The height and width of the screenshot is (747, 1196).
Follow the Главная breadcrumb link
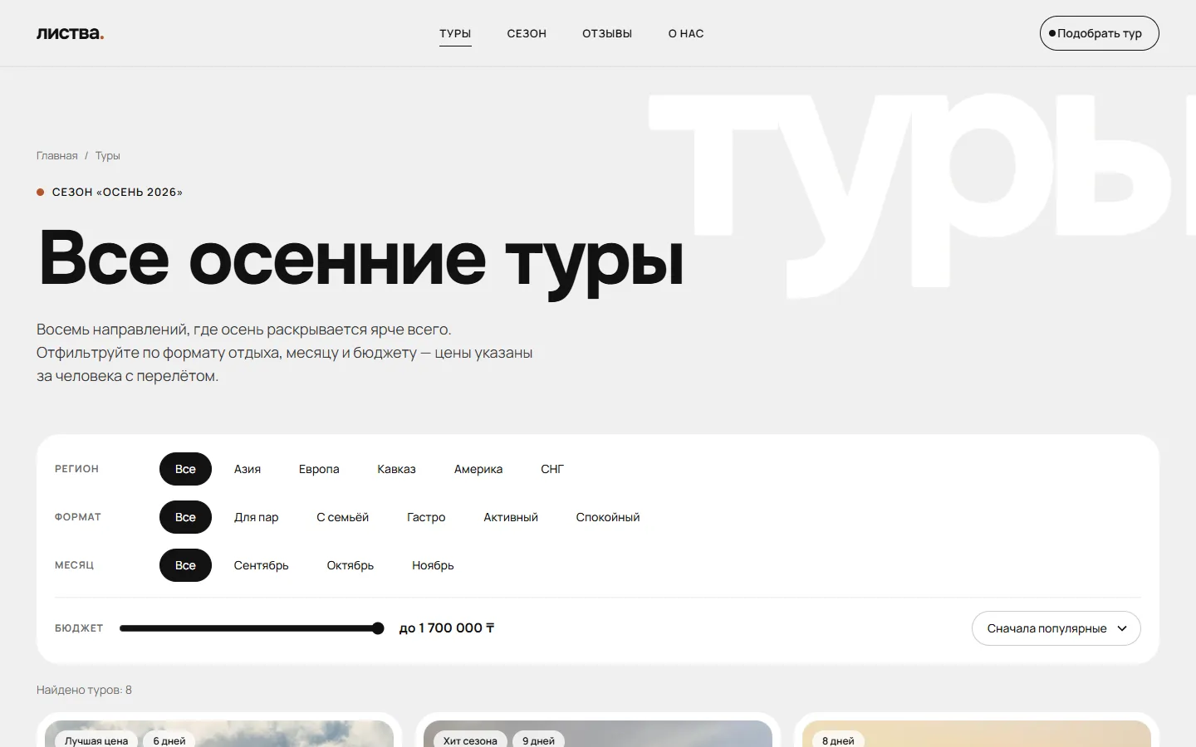56,155
